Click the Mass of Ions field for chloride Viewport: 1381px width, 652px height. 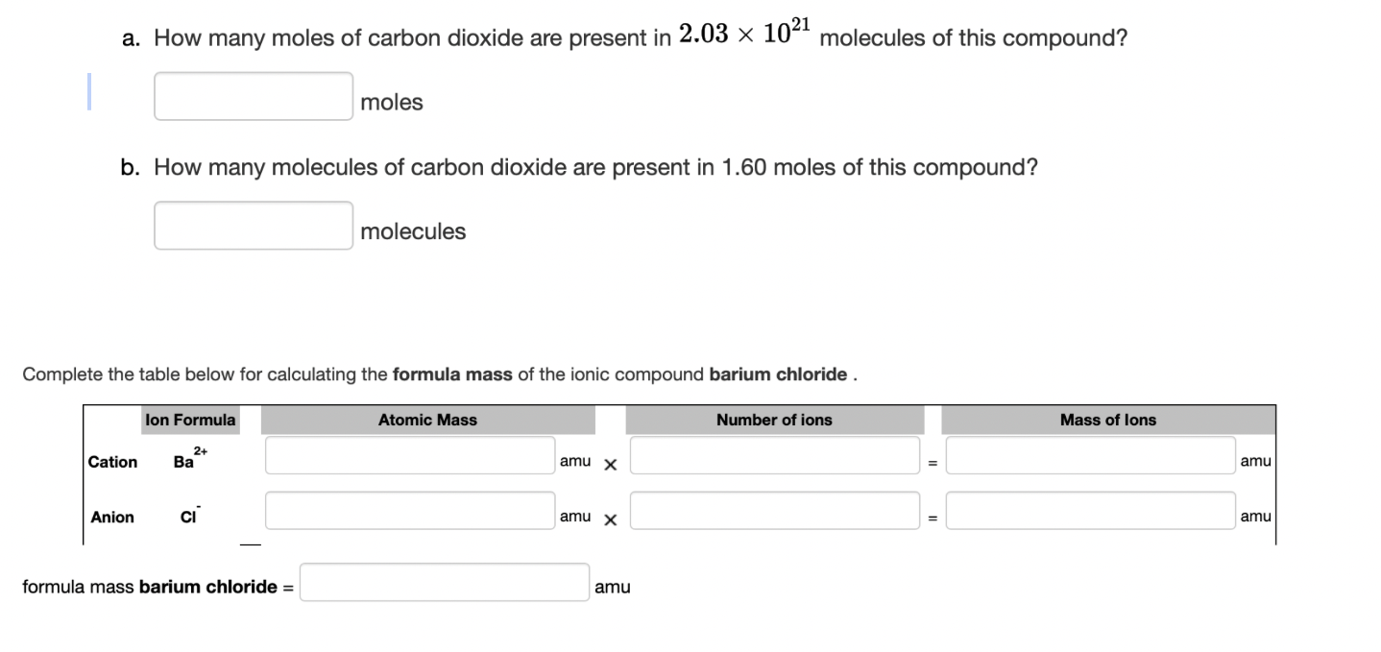click(x=1090, y=511)
